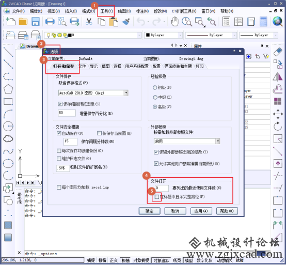Select the Revision Cloud tool
286x265 pixels.
coord(8,139)
